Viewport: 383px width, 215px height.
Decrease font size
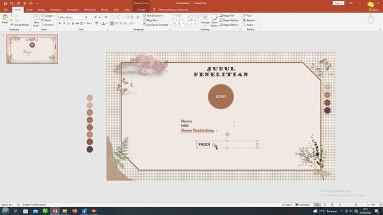pyautogui.click(x=100, y=17)
